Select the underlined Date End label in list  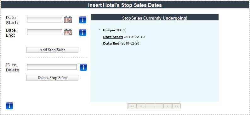[x=112, y=43]
